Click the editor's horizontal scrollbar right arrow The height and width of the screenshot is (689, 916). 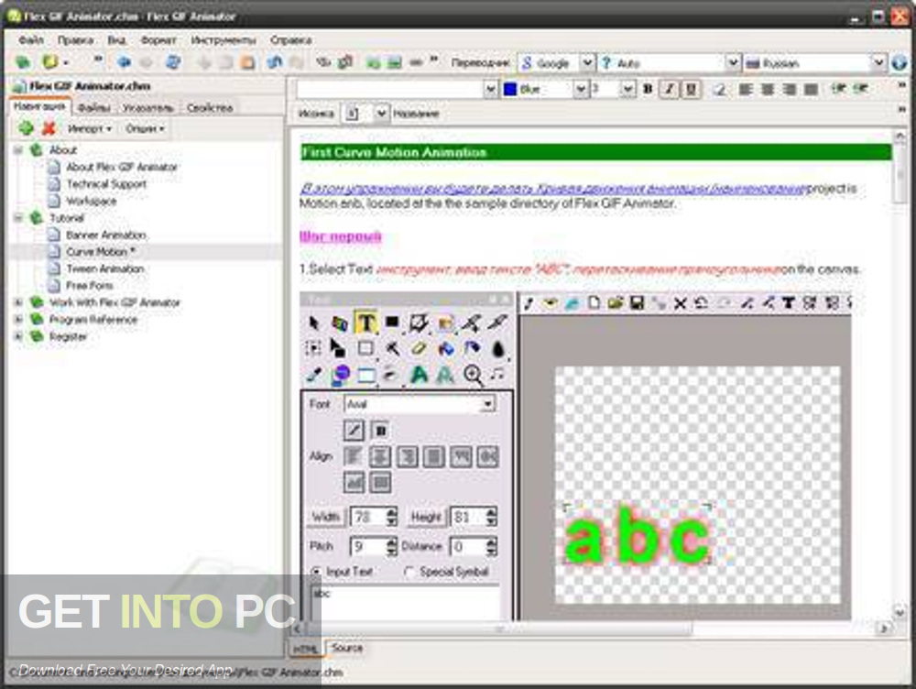(x=885, y=629)
